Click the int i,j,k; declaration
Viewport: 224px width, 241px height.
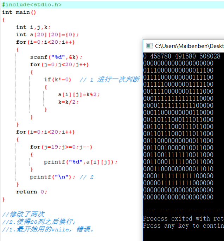tap(33, 27)
